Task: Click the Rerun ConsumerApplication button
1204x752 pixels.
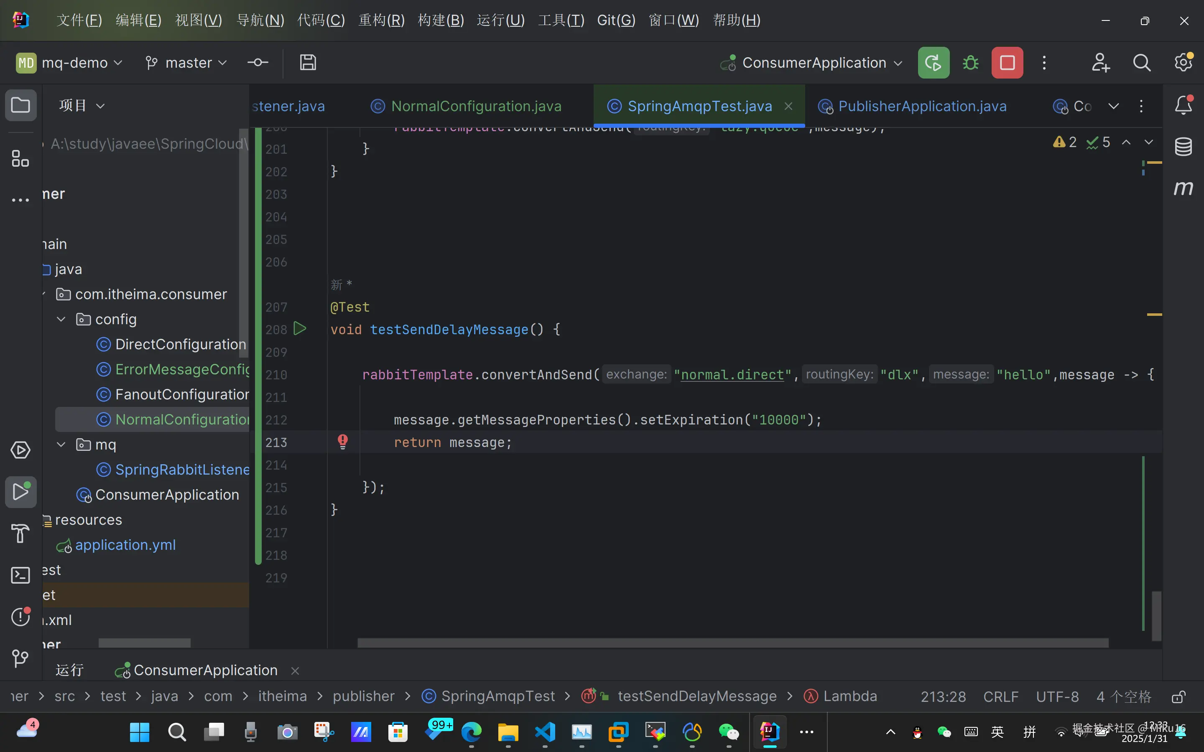Action: [x=933, y=63]
